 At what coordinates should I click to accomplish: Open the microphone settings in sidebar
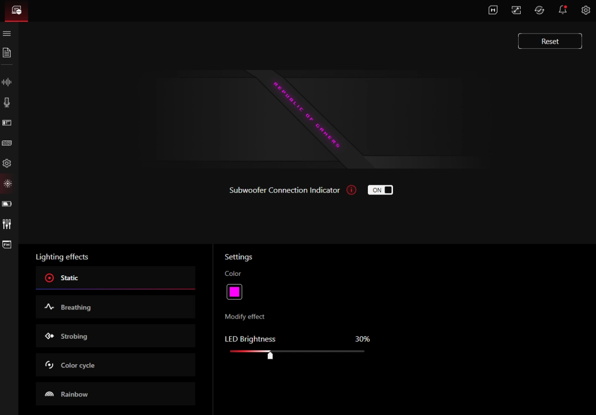tap(7, 102)
